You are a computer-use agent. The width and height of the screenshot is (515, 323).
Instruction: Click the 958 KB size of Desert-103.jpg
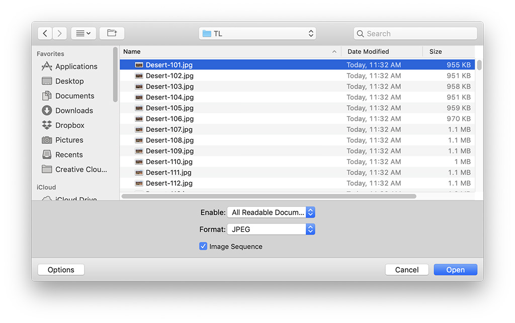pos(459,87)
